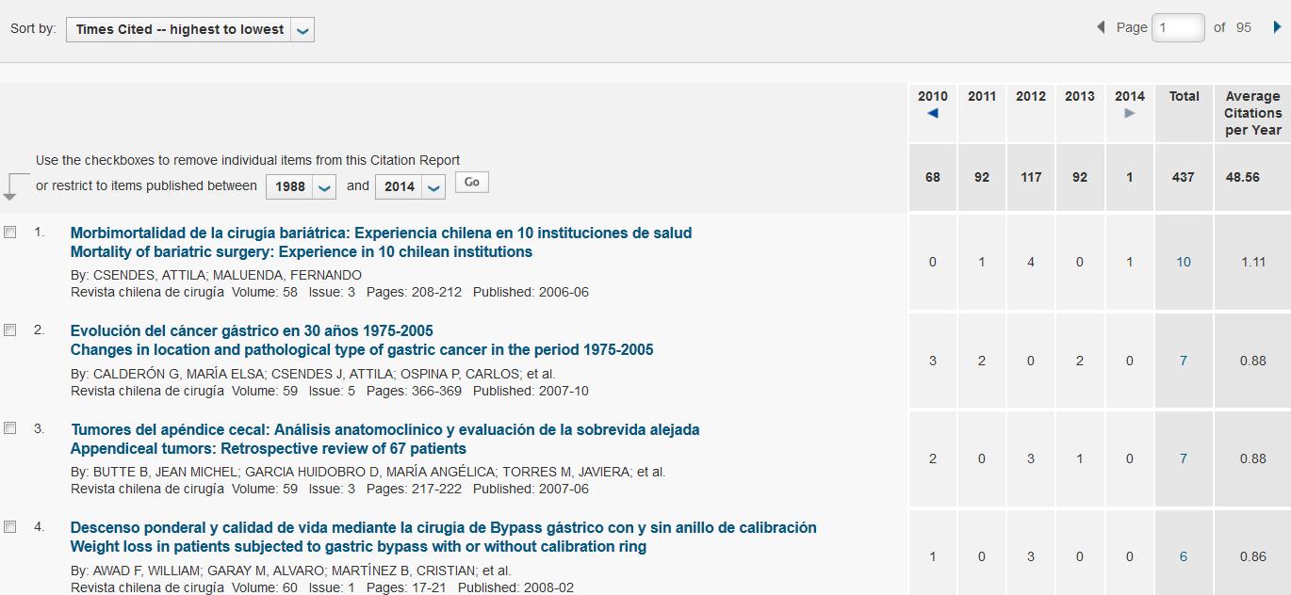Open article Morbimortalidad de la cirugía bariátrica
1291x595 pixels.
(x=381, y=233)
